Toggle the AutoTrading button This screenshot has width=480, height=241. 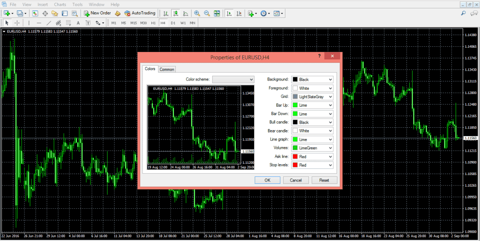[140, 13]
